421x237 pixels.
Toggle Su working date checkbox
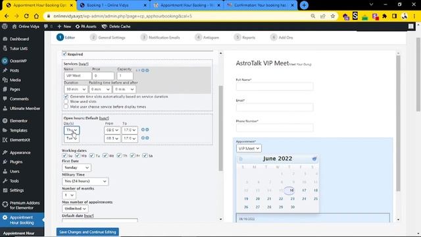(x=64, y=155)
